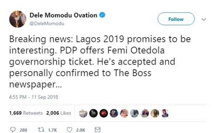Click the 280 reply count
The height and width of the screenshot is (133, 219).
pos(23,130)
